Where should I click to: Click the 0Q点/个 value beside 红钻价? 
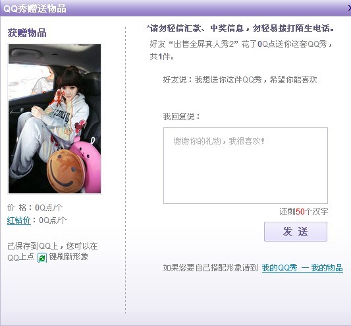click(53, 220)
